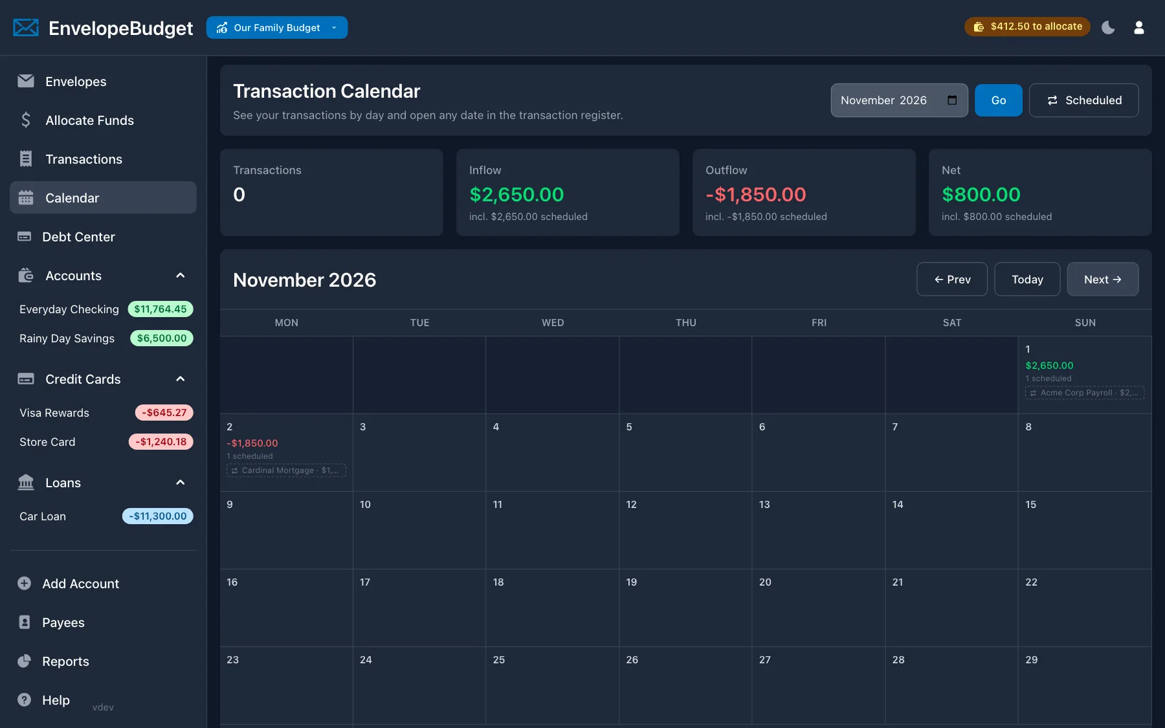Click the Accounts wallet icon
Viewport: 1165px width, 728px height.
click(x=26, y=276)
